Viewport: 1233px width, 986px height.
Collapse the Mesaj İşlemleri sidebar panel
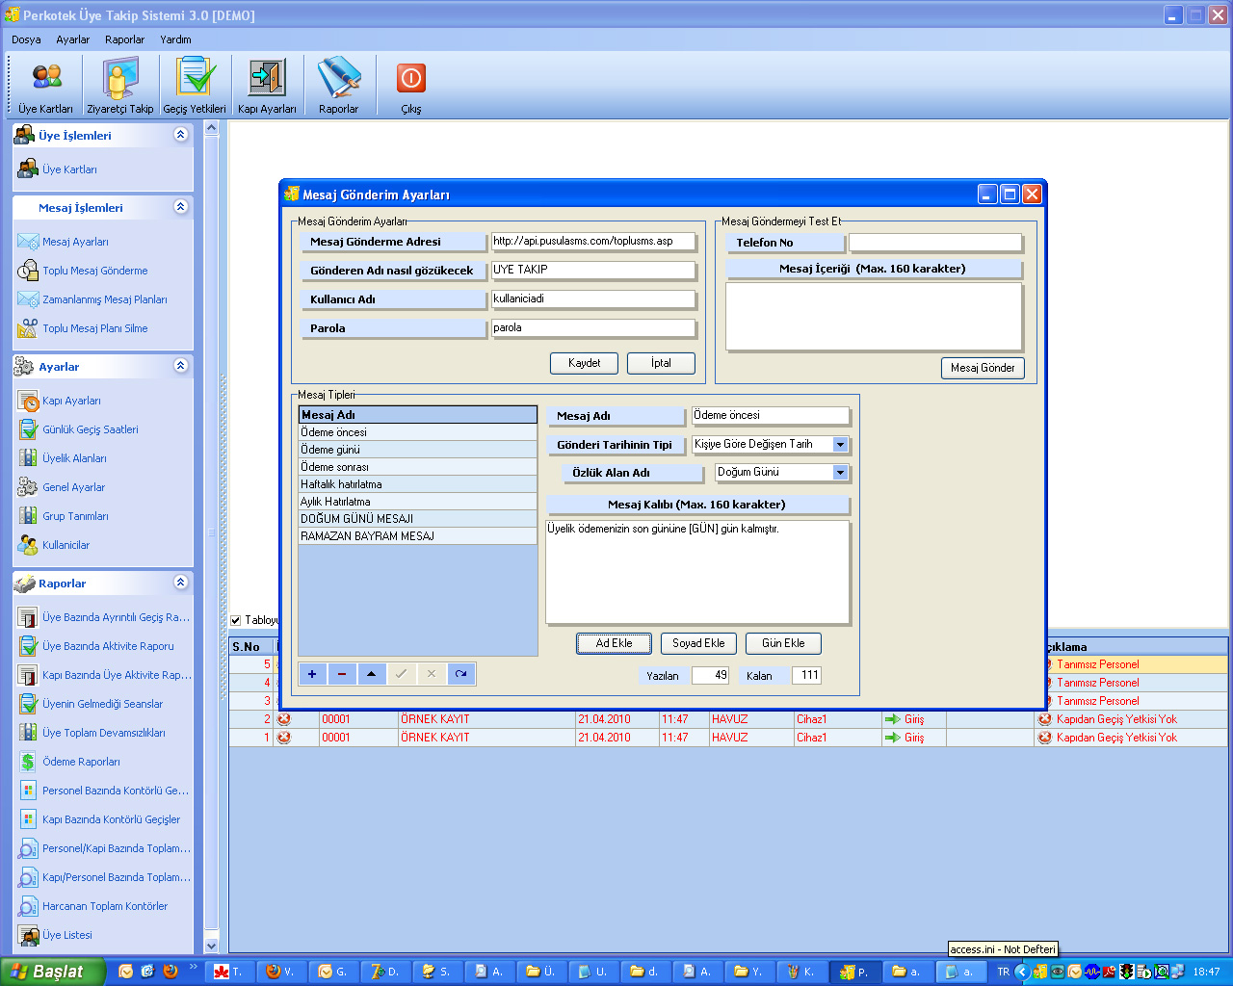pyautogui.click(x=180, y=207)
